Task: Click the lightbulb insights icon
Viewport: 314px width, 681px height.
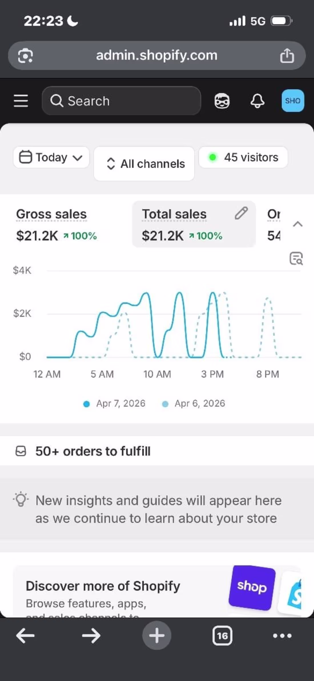Action: pyautogui.click(x=21, y=500)
